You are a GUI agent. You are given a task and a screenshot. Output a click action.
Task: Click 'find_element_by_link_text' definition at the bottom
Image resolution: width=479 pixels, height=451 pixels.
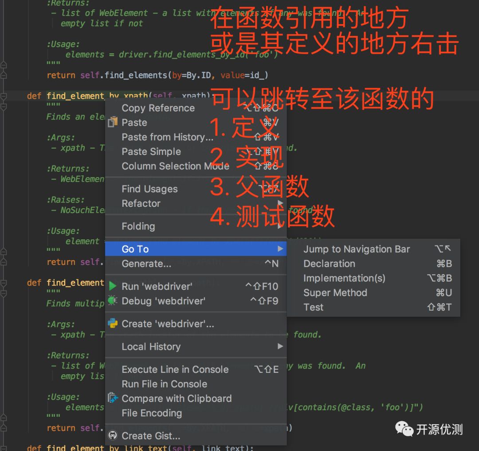pyautogui.click(x=106, y=447)
